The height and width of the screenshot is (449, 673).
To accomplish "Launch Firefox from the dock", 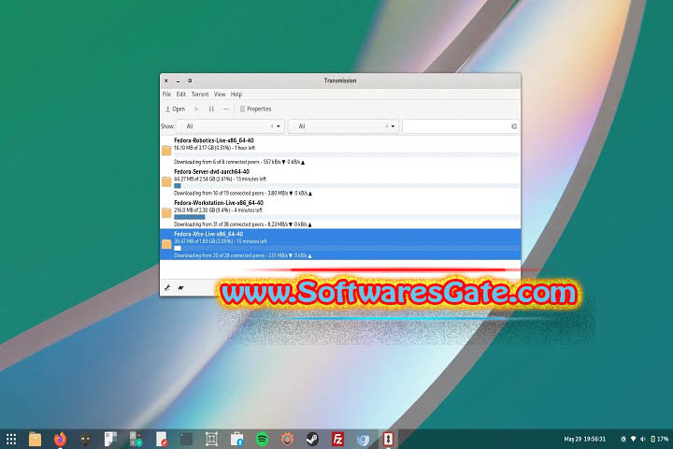I will pyautogui.click(x=61, y=439).
